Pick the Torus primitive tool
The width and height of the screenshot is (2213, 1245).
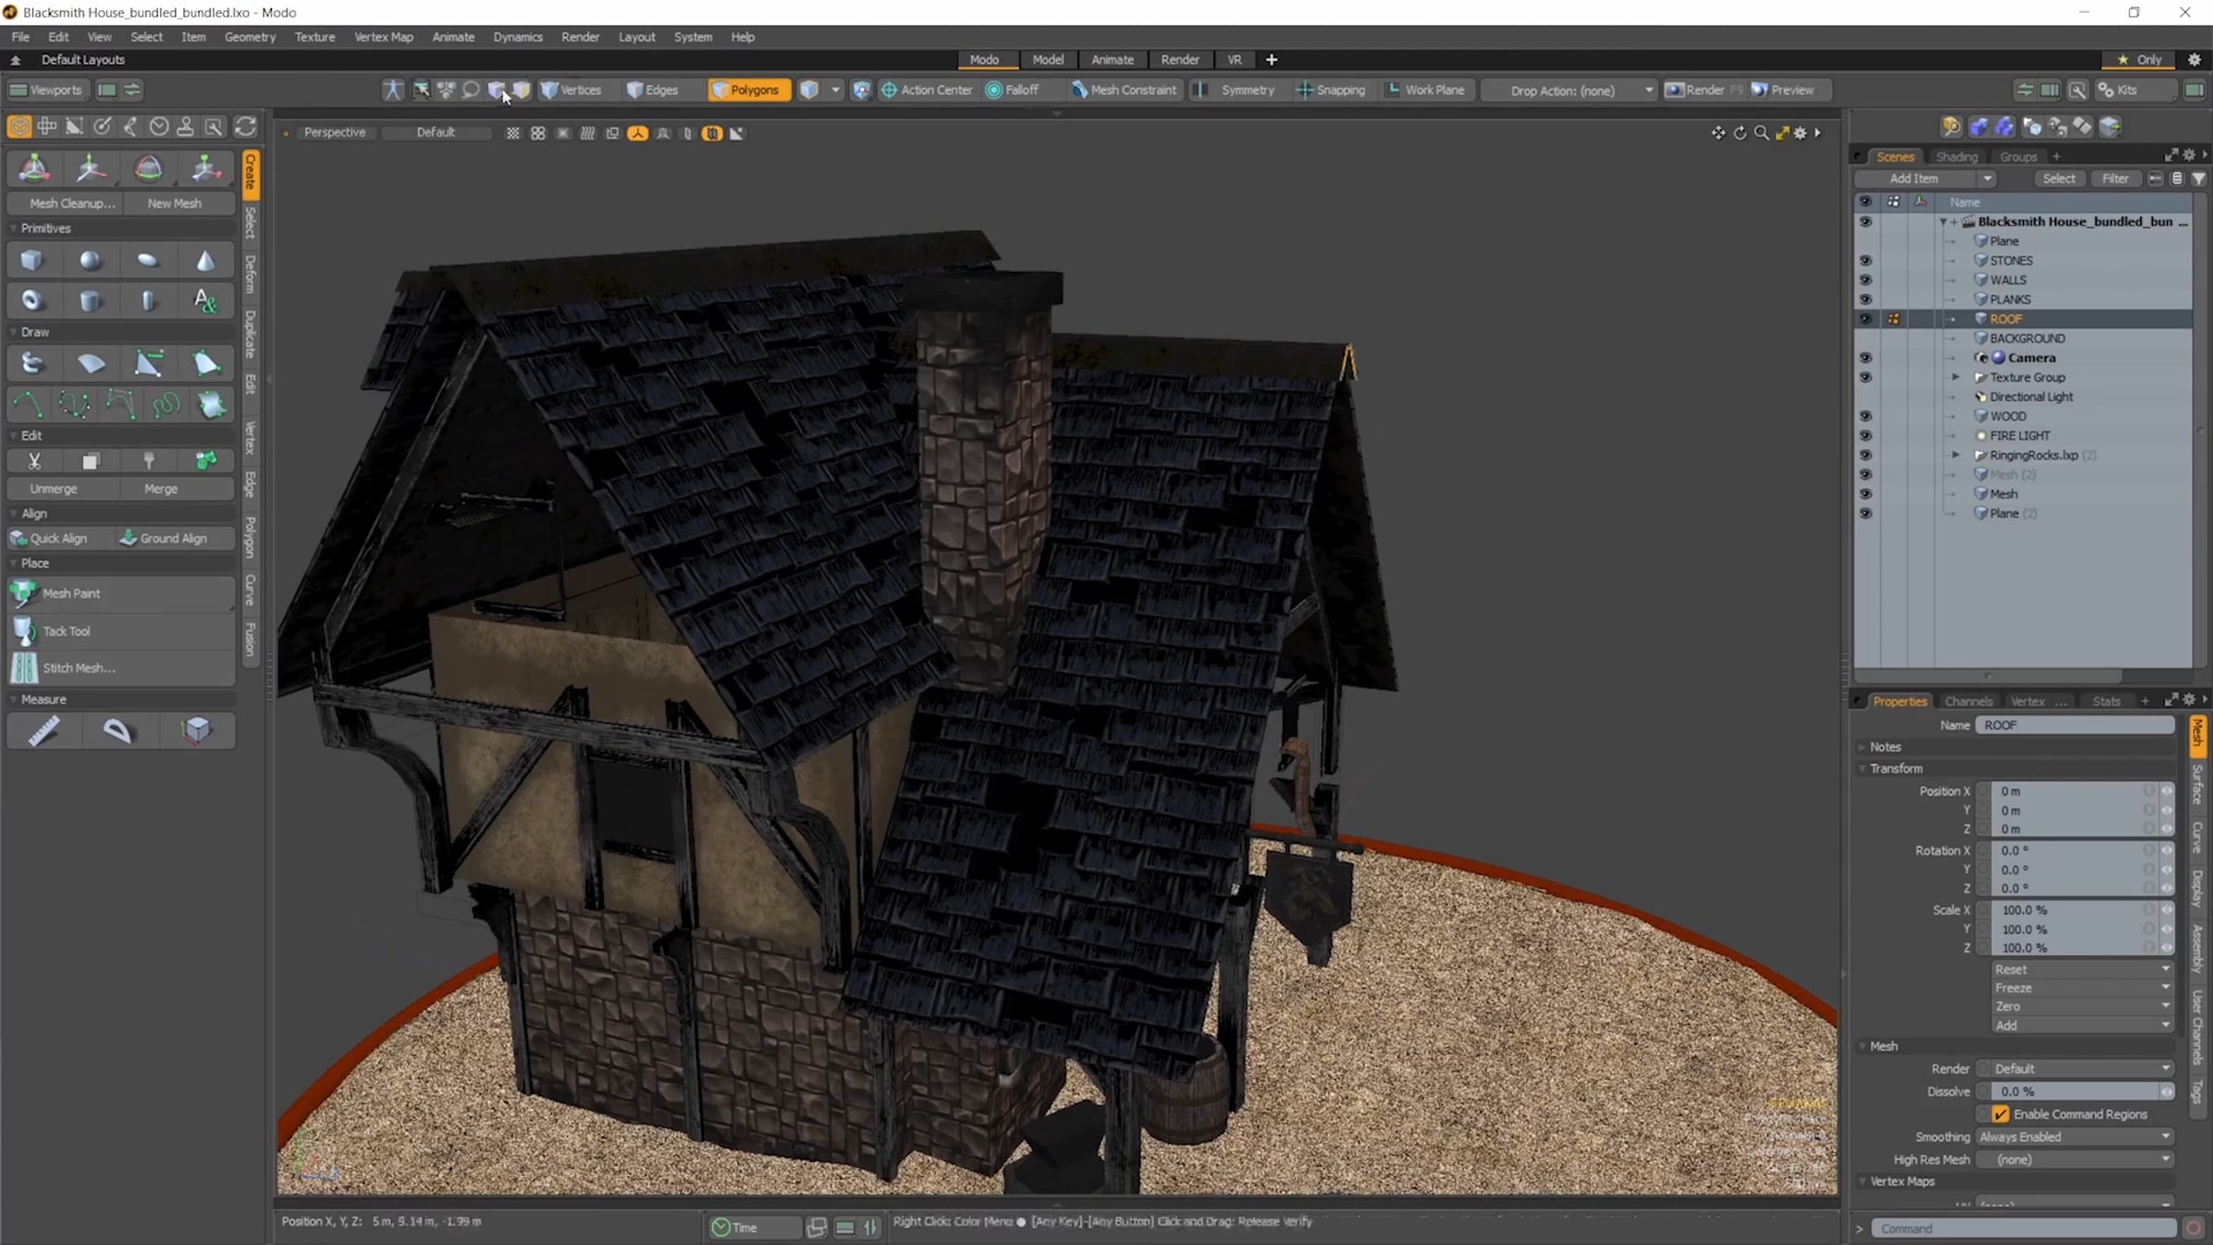click(32, 301)
